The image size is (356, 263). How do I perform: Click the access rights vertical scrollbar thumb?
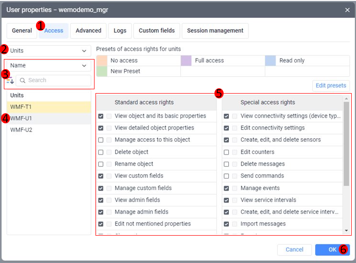tap(346, 144)
